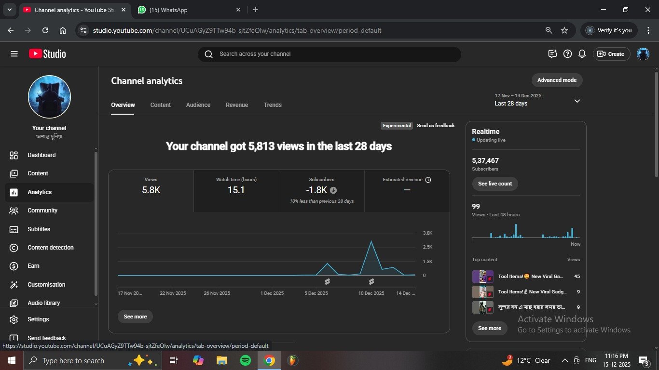Screen dimensions: 659x370
Task: Click the Customisation magic wand icon
Action: point(14,285)
